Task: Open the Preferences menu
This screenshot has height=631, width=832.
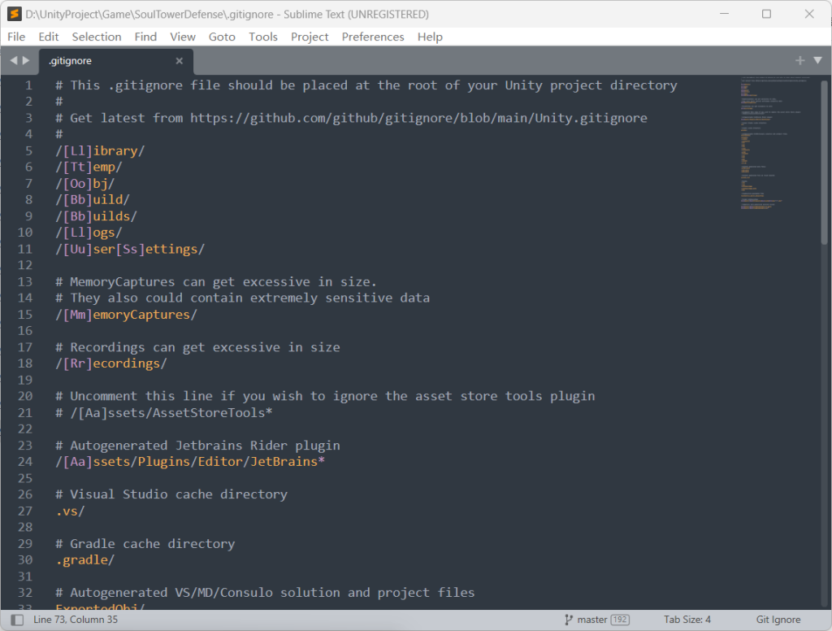Action: (x=373, y=37)
